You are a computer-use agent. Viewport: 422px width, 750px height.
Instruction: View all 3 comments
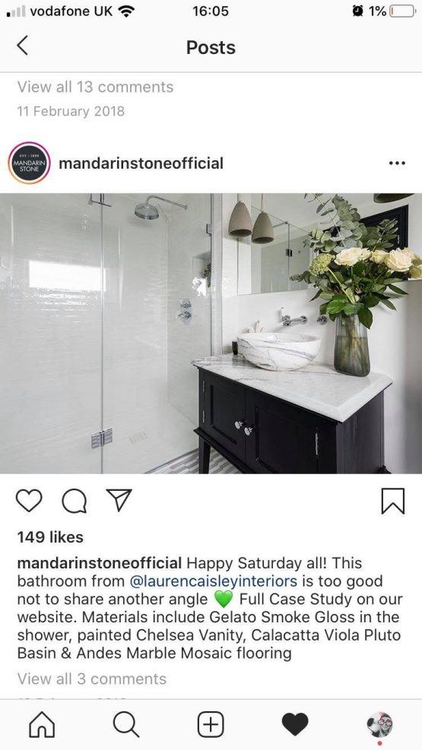[92, 679]
